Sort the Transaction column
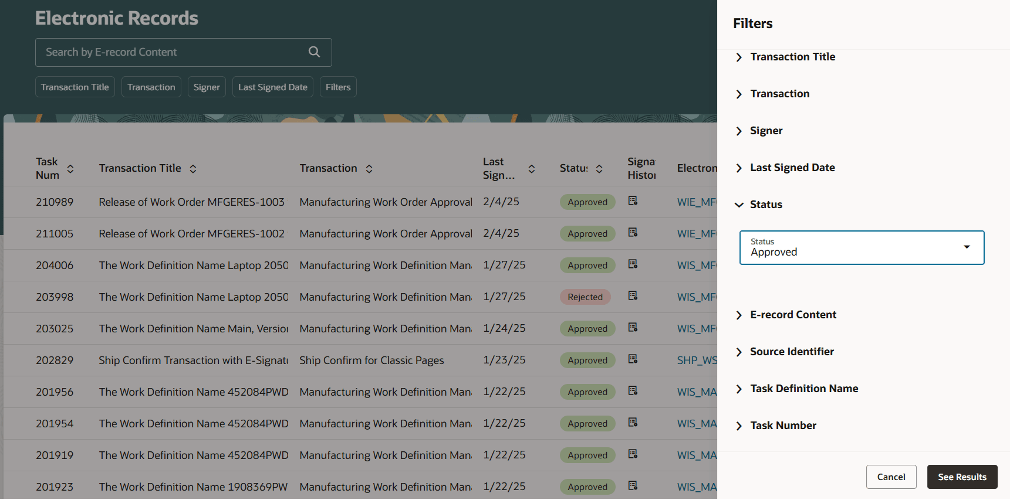This screenshot has height=500, width=1010. [x=369, y=169]
